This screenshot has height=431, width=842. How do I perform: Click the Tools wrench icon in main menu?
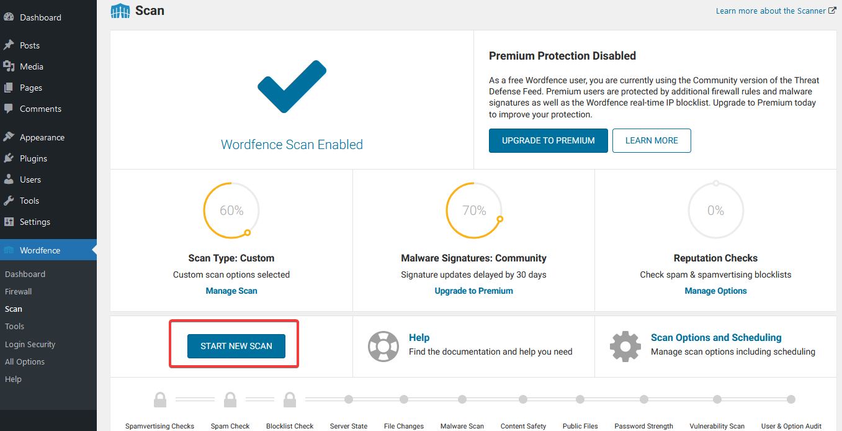9,201
